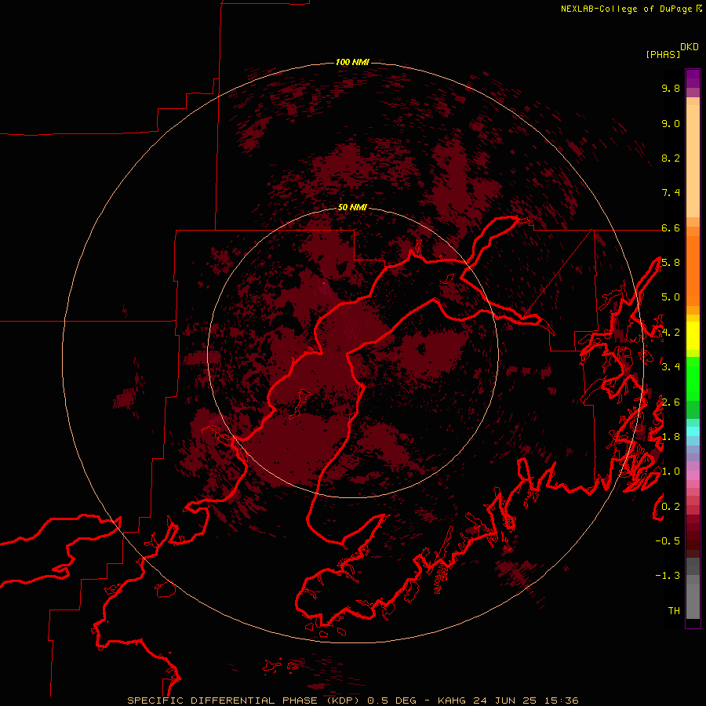The height and width of the screenshot is (706, 706).
Task: Click the 1.8 legend value
Action: [x=671, y=437]
